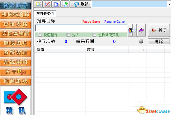Screen dimensions: 171x115
Task: Click the rename task toolbar icon
Action: (x=56, y=4)
